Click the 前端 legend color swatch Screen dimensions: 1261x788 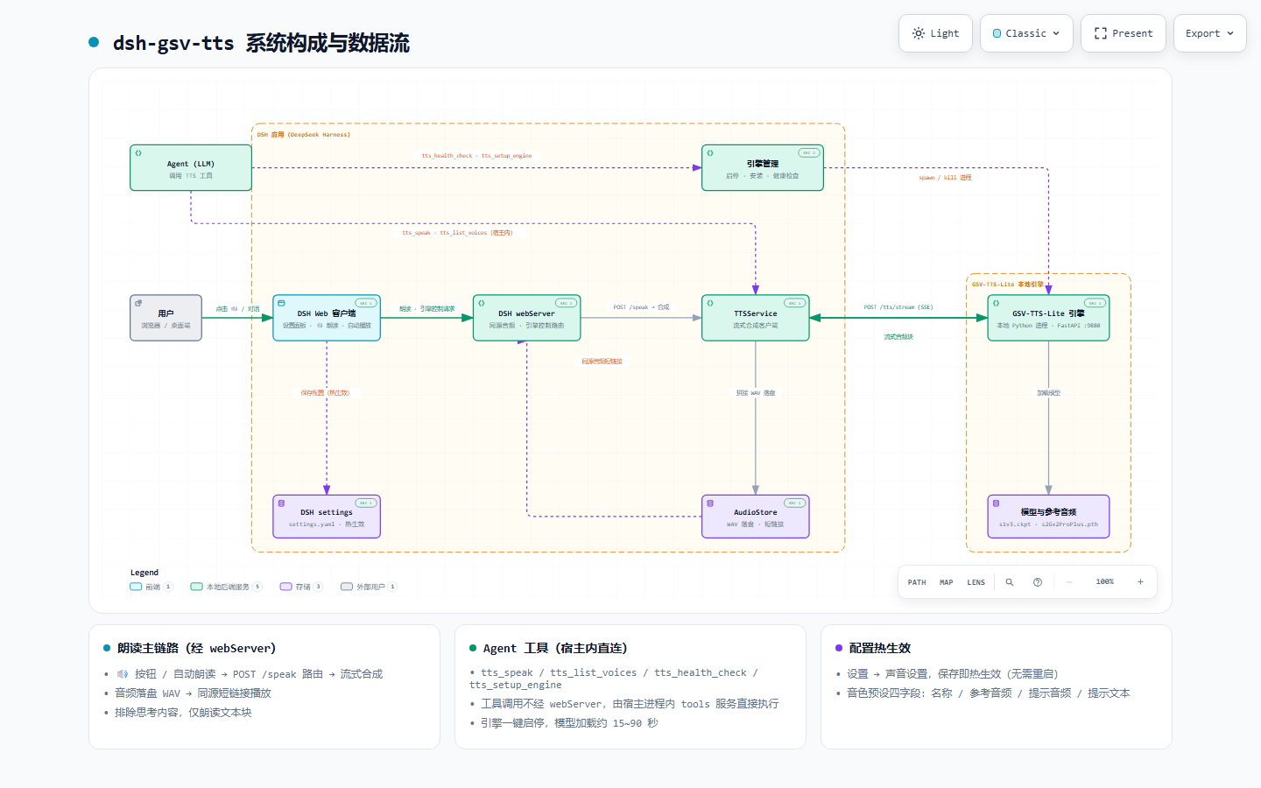tap(136, 587)
